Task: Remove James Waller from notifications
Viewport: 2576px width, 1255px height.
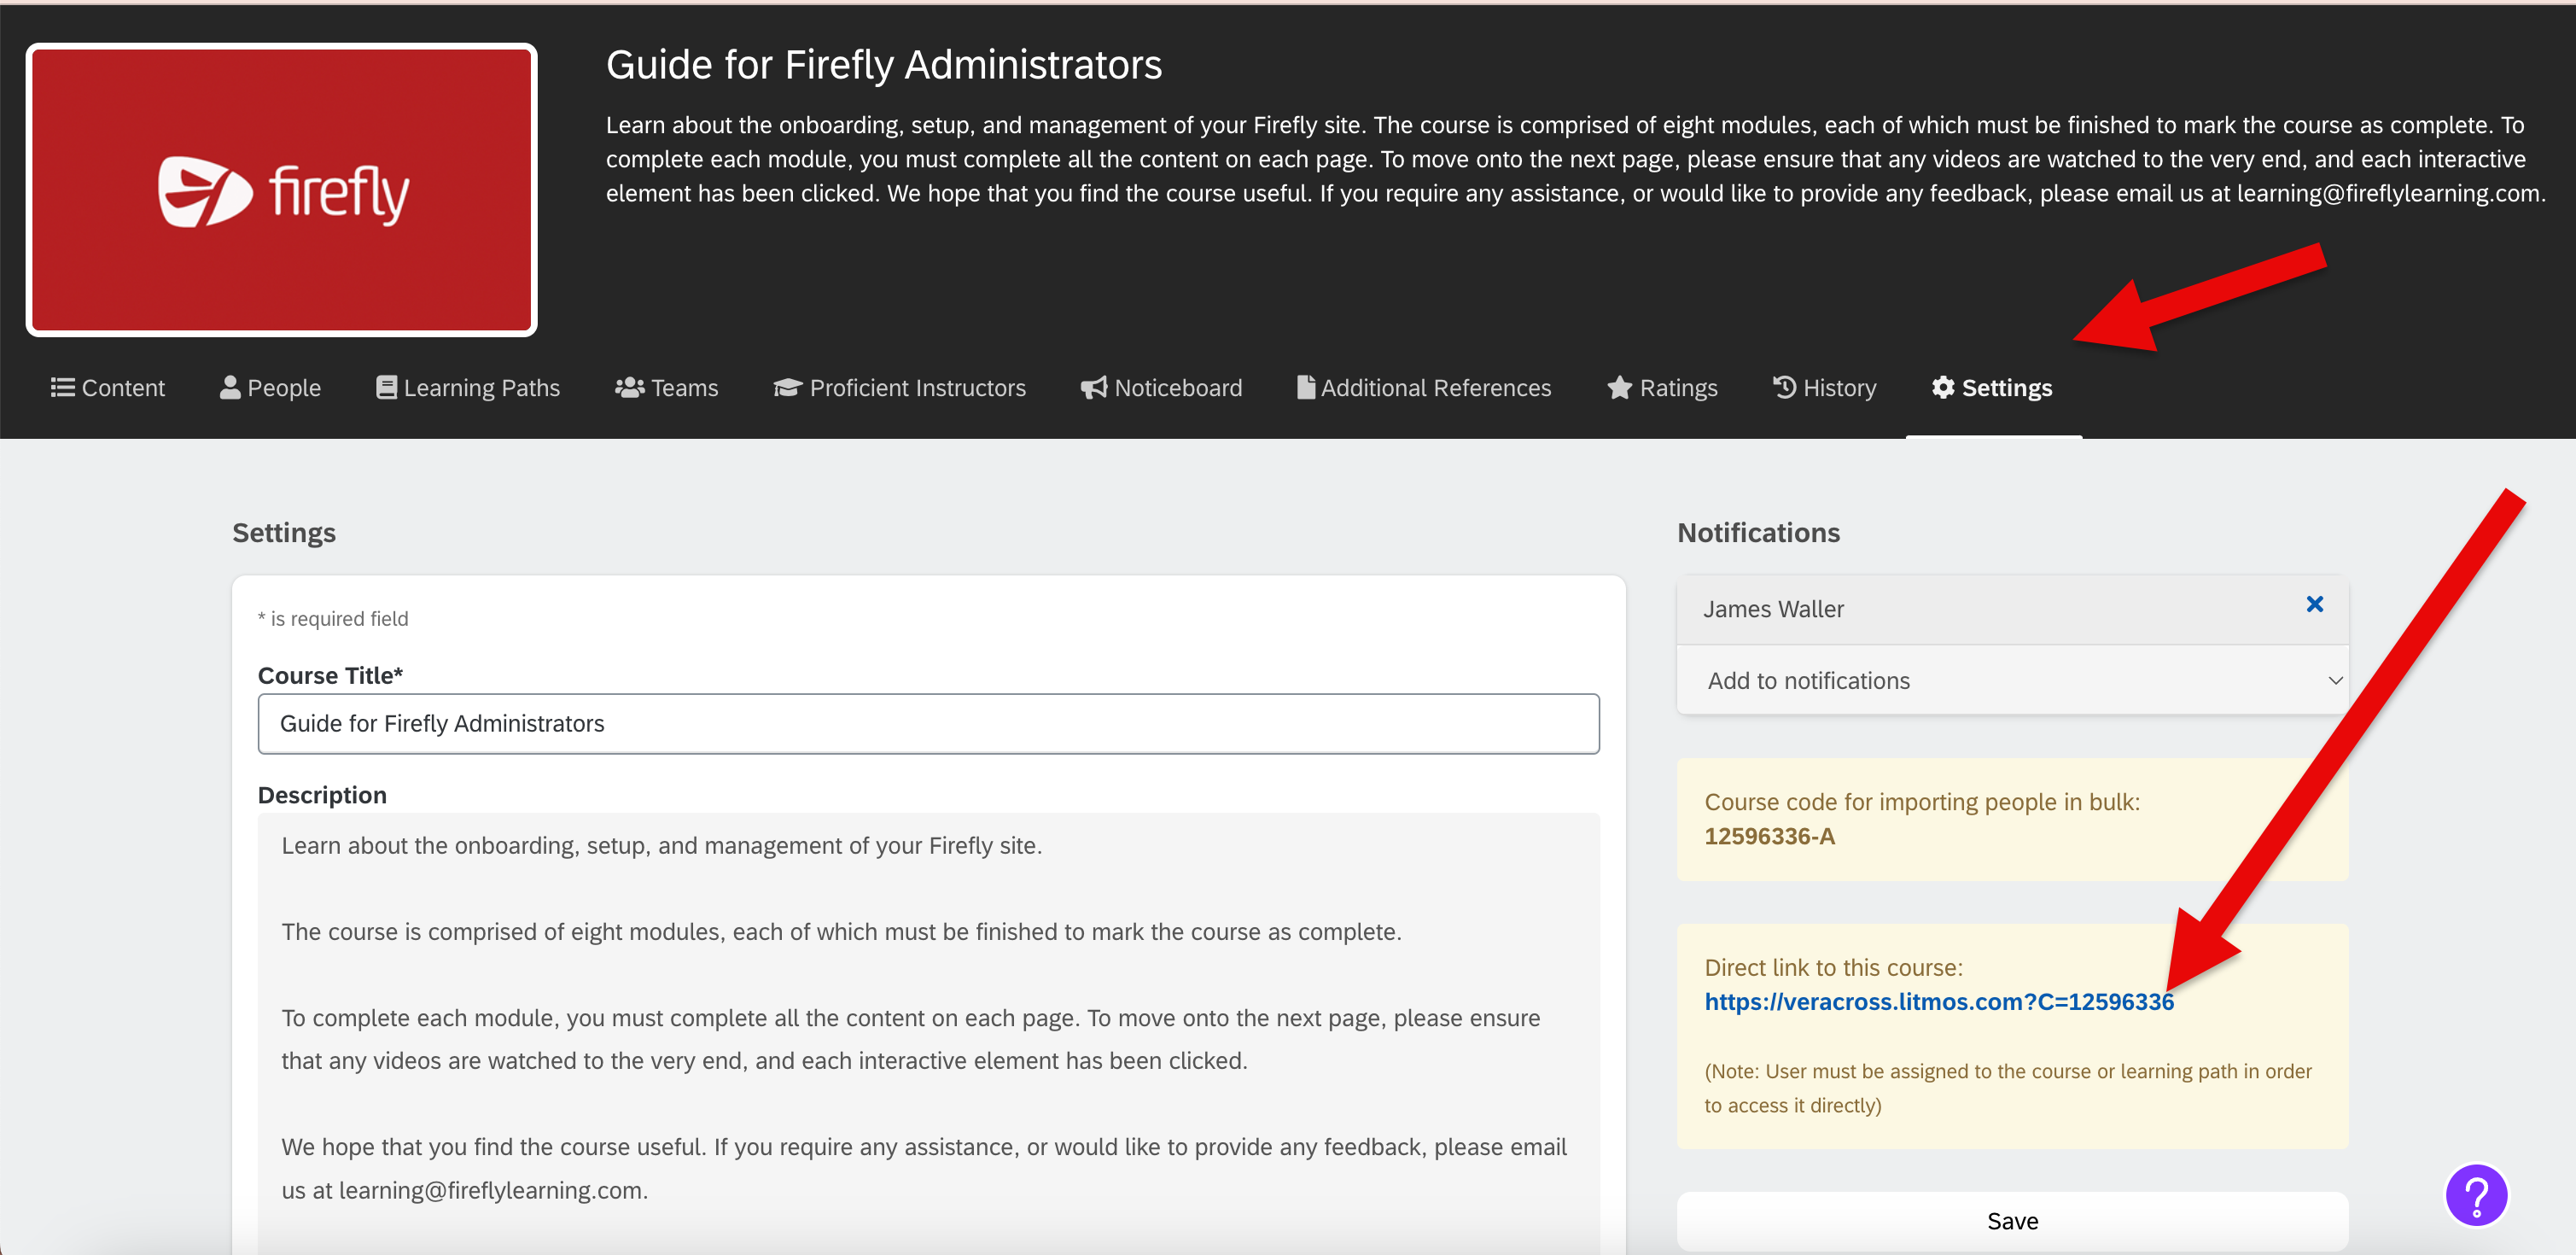Action: [2315, 604]
